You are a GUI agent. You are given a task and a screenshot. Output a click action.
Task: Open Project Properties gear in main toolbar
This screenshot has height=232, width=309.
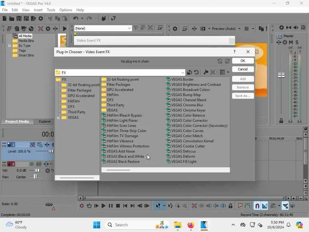click(41, 18)
